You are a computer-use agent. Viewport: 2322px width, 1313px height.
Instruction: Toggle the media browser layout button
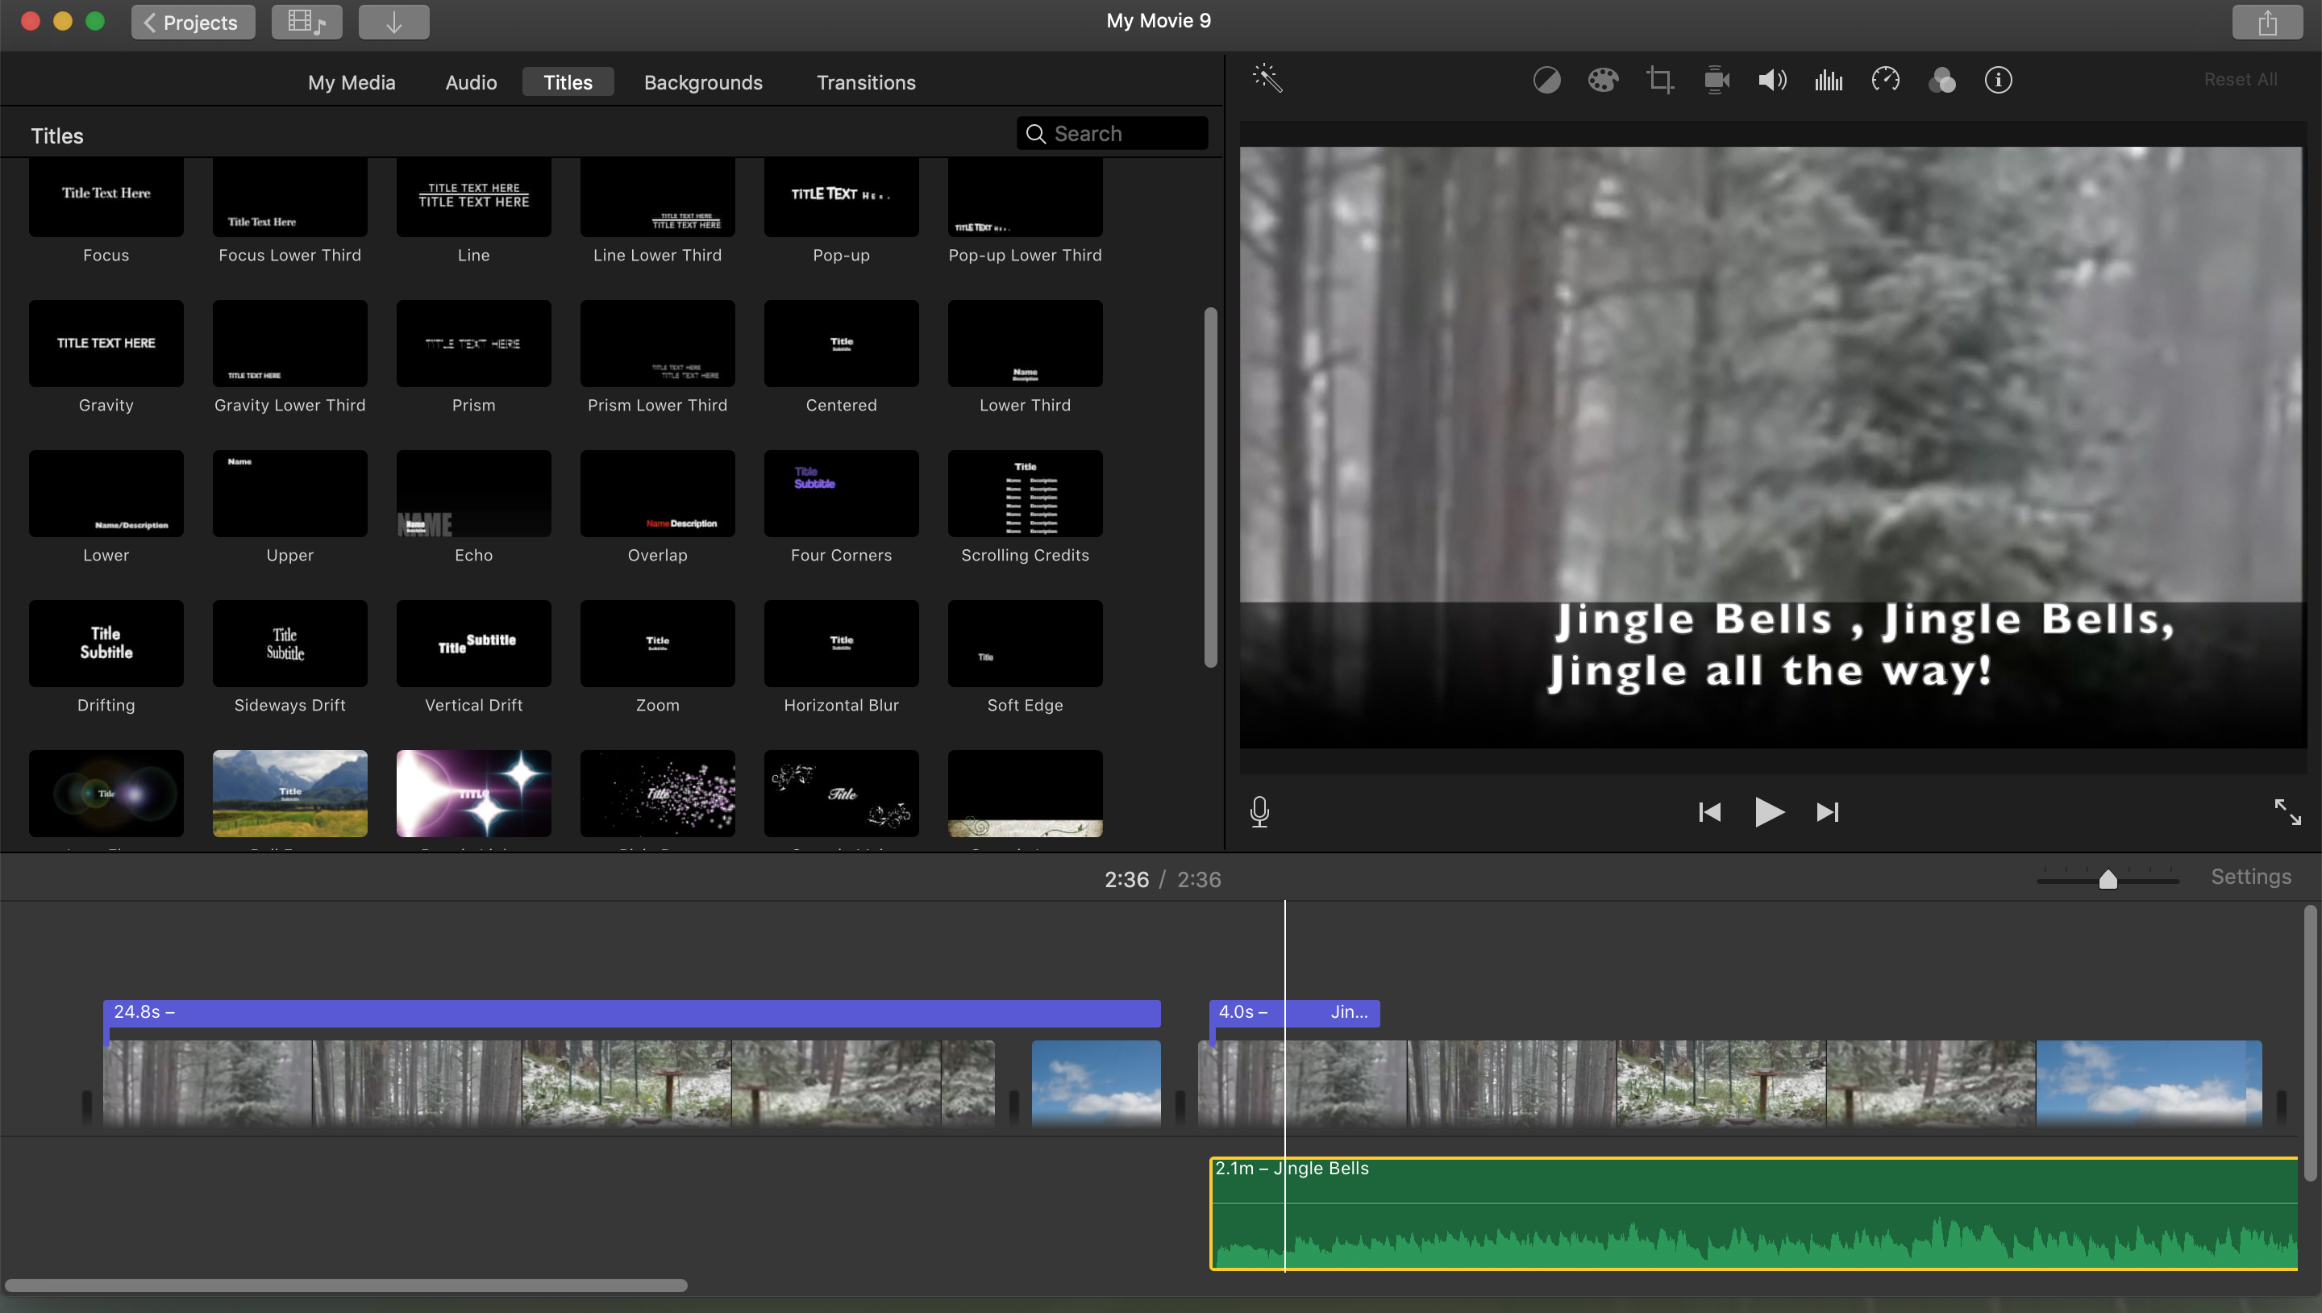306,22
